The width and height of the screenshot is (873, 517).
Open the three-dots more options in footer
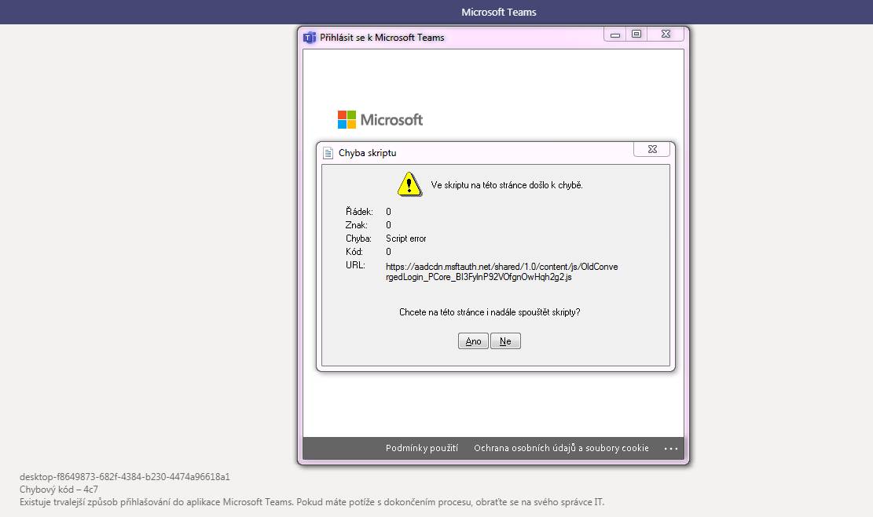click(x=671, y=449)
